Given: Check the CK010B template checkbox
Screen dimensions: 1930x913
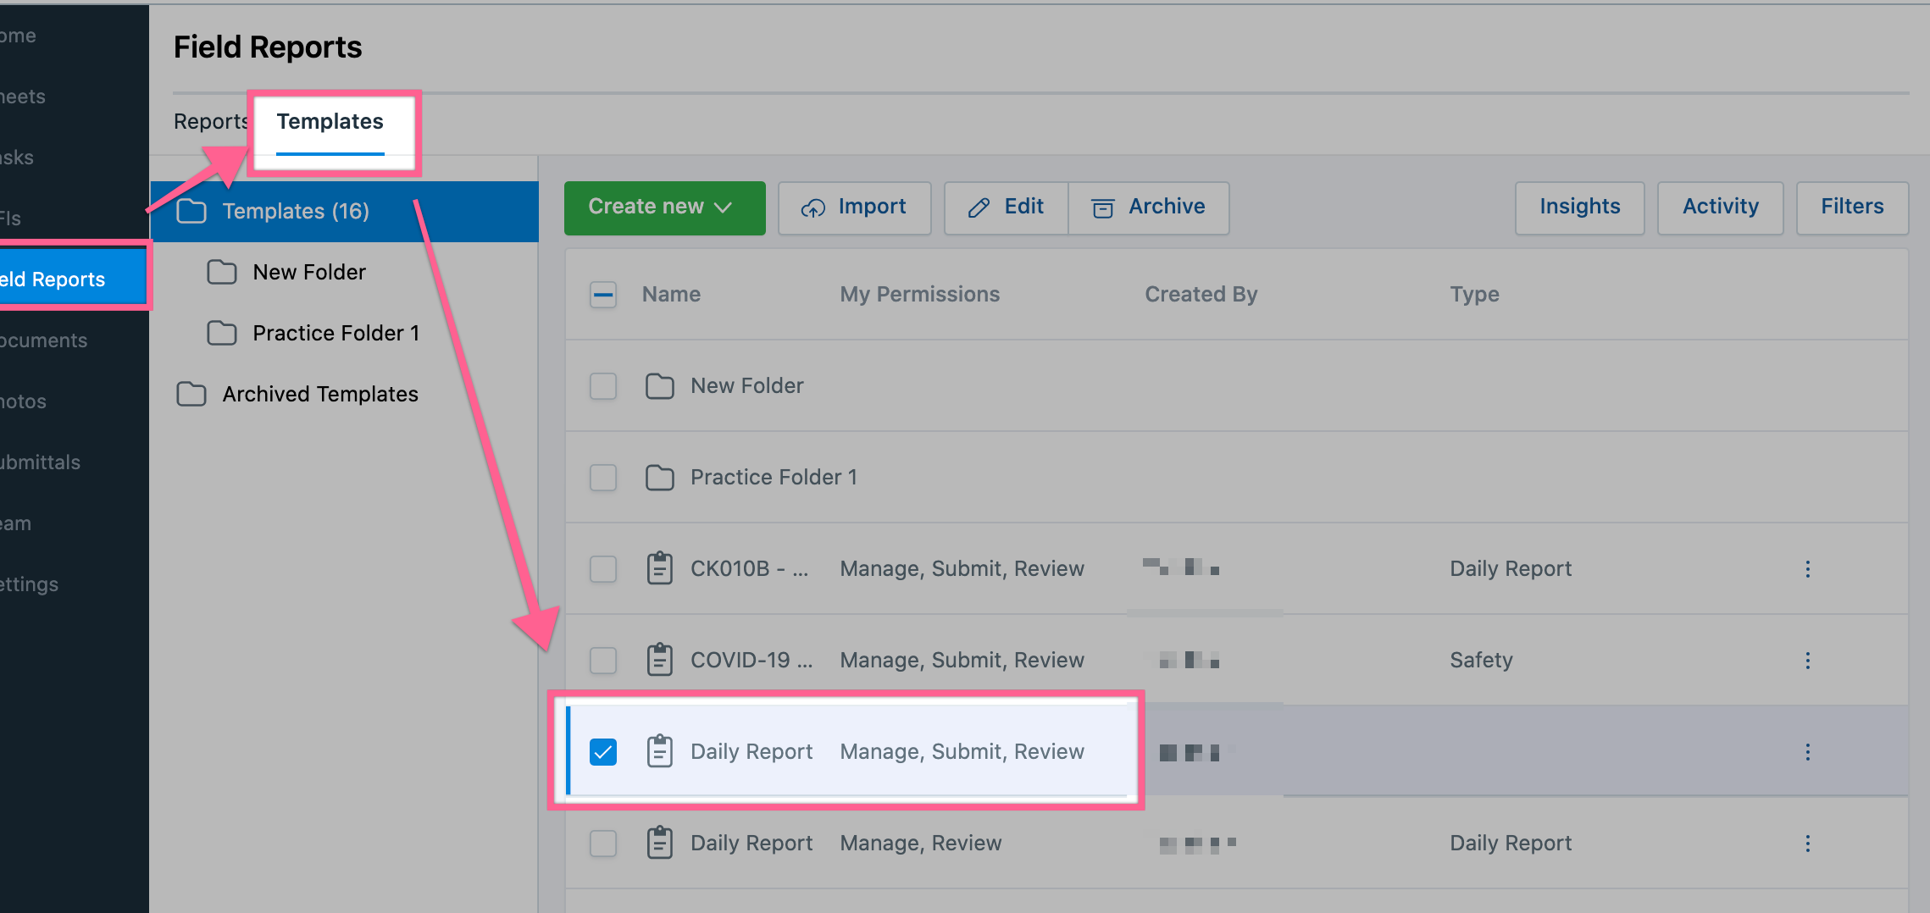Looking at the screenshot, I should coord(602,569).
